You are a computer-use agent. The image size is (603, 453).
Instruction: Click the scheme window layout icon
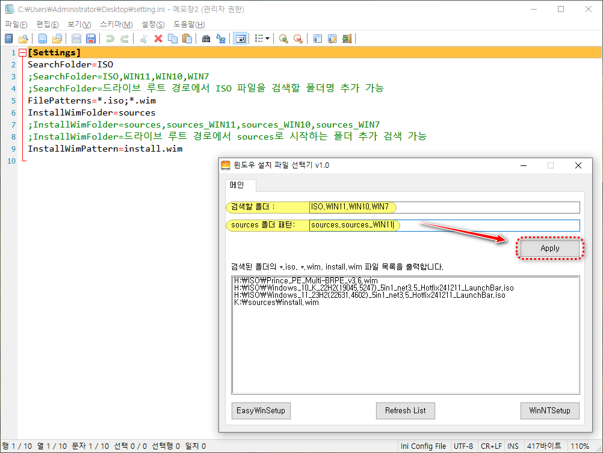coord(318,39)
